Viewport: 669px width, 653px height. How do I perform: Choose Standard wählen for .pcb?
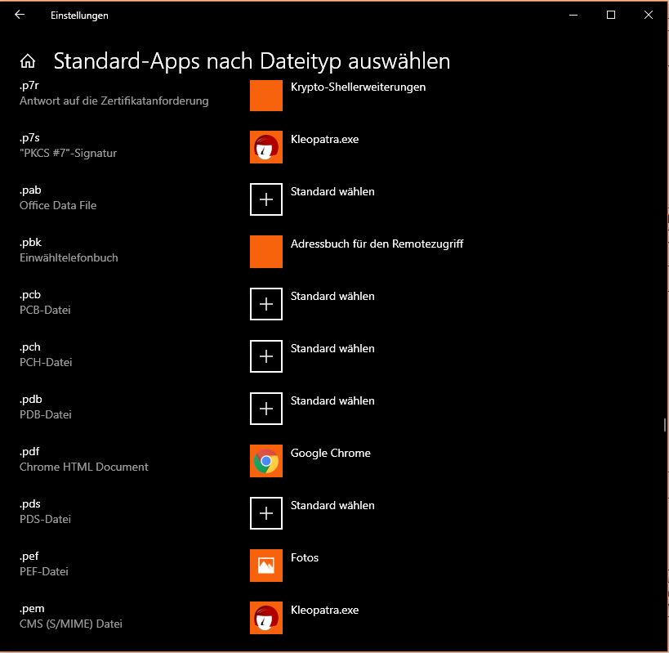(x=332, y=296)
